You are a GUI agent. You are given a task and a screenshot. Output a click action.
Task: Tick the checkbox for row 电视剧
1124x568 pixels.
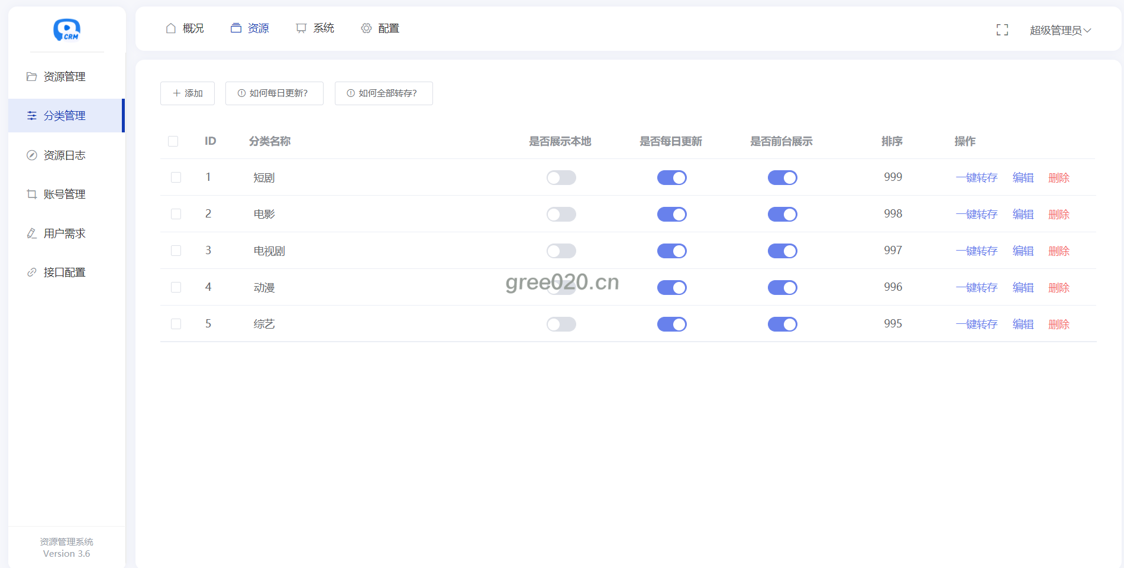coord(176,251)
